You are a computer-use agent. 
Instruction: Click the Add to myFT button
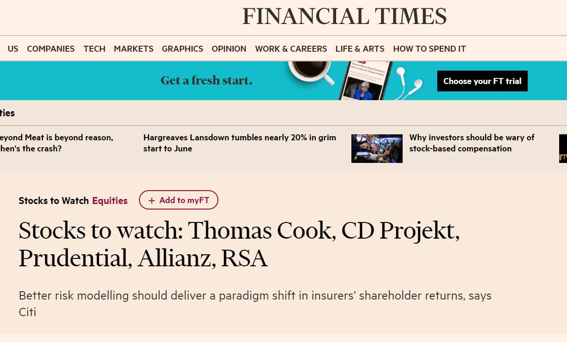tap(178, 200)
